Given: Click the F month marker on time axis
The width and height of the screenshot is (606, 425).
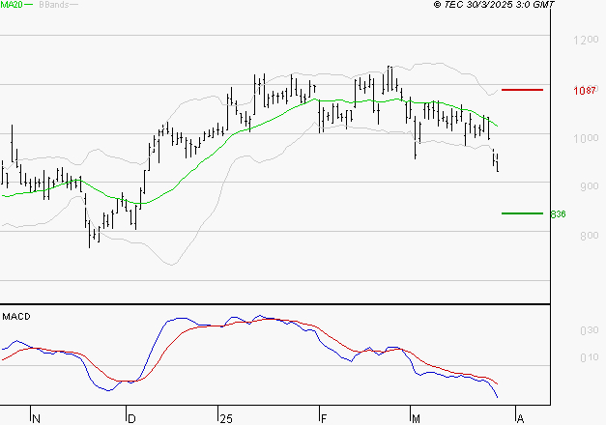Looking at the screenshot, I should tap(324, 419).
